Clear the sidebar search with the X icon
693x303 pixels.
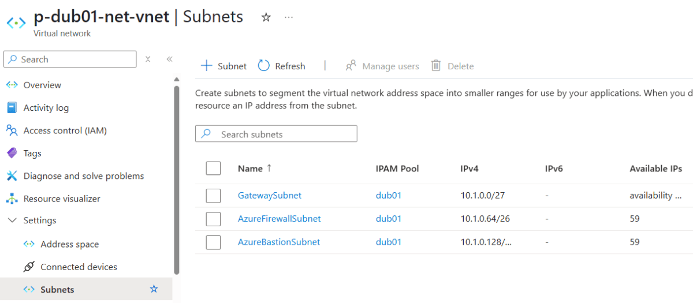coord(148,59)
